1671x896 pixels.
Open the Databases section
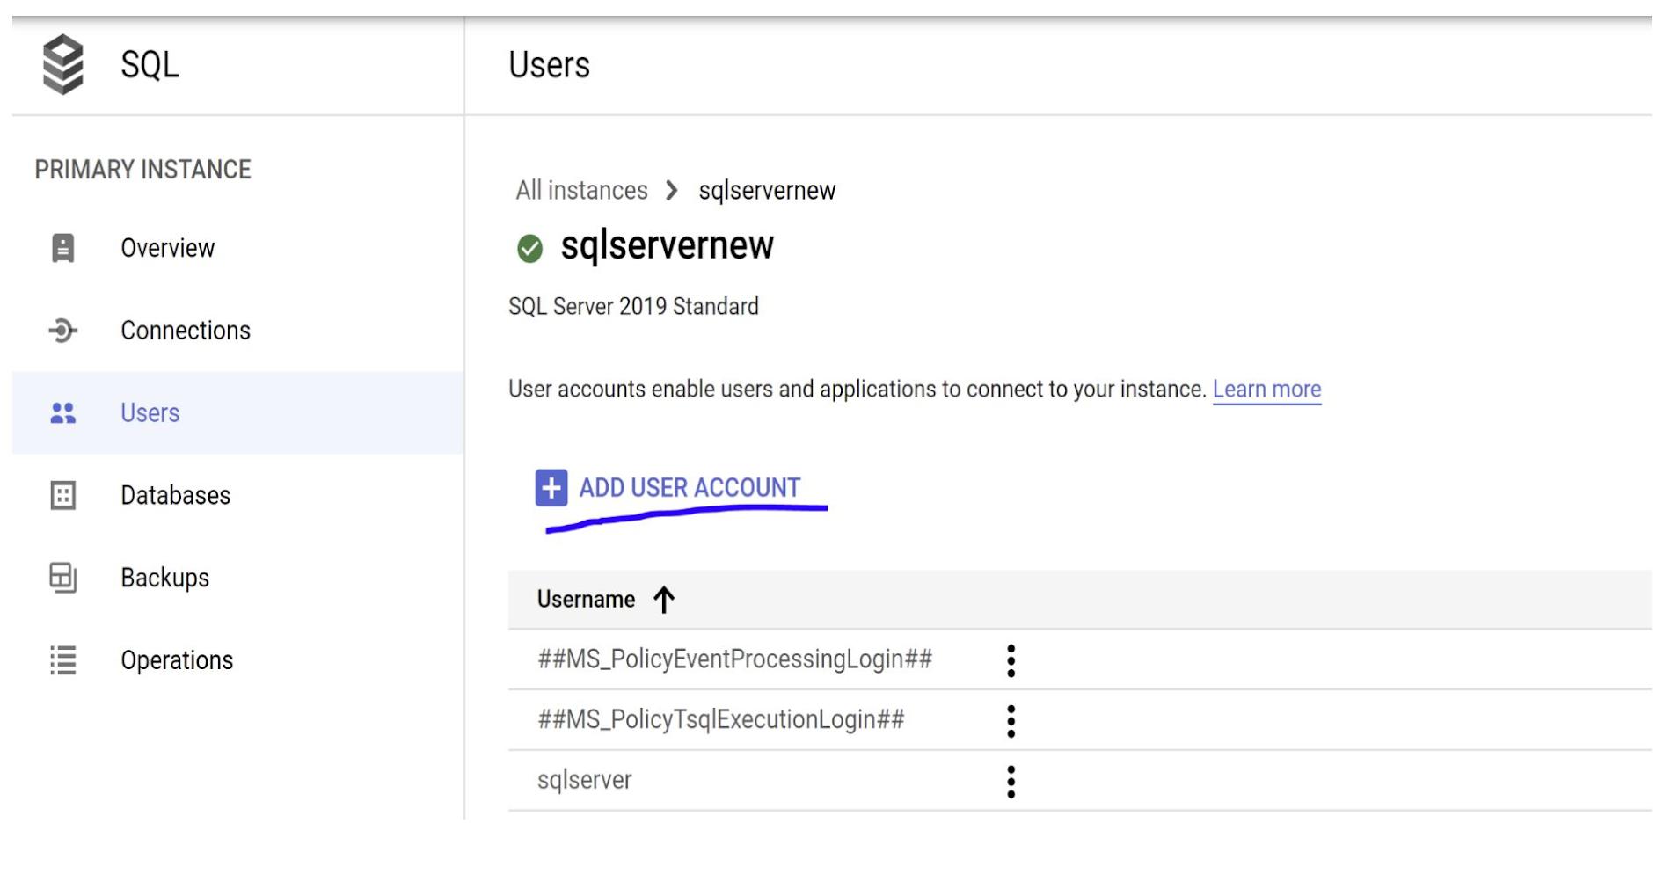click(x=175, y=495)
